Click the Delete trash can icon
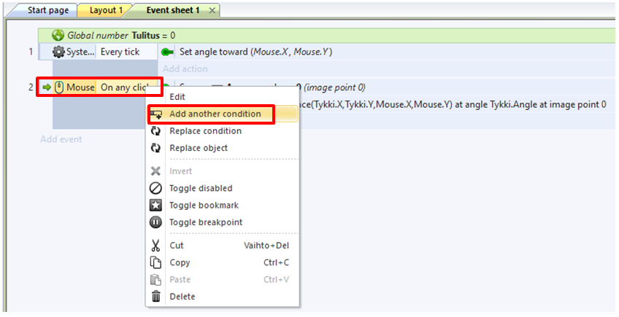Screen dimensions: 619x317 point(155,297)
